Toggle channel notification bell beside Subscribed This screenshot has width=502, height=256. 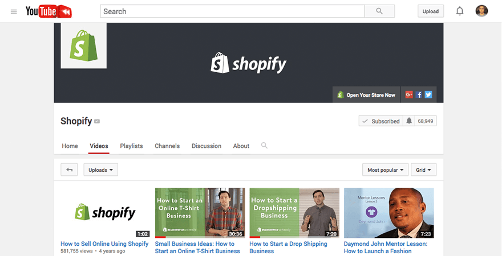click(x=408, y=121)
